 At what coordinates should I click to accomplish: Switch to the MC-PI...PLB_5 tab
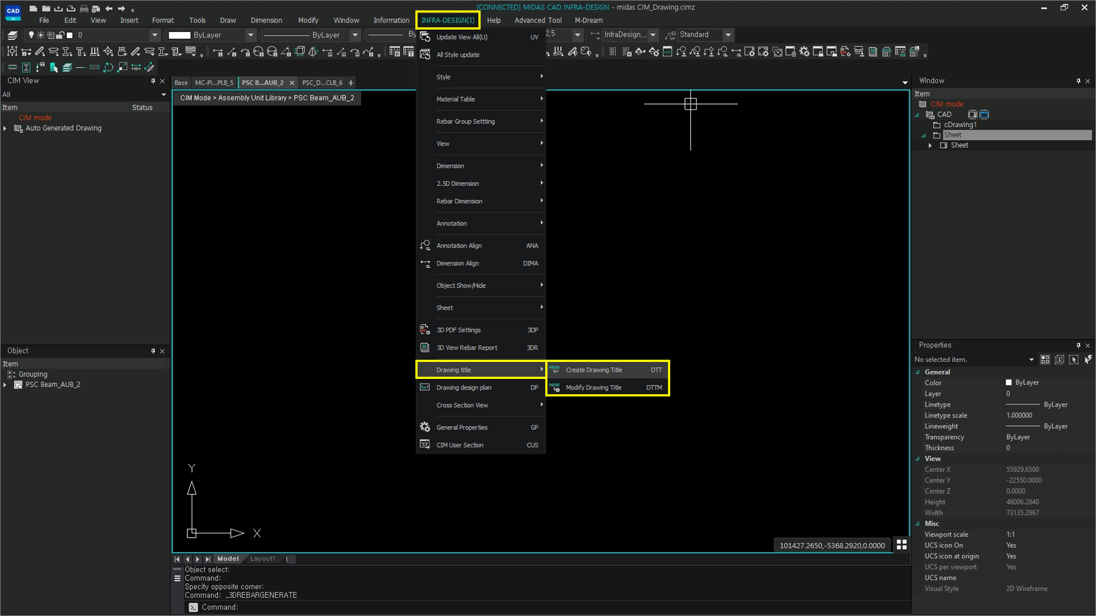point(214,83)
